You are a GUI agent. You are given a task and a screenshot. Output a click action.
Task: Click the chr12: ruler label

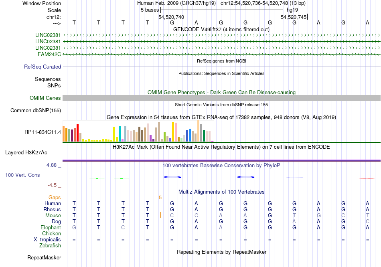[53, 17]
